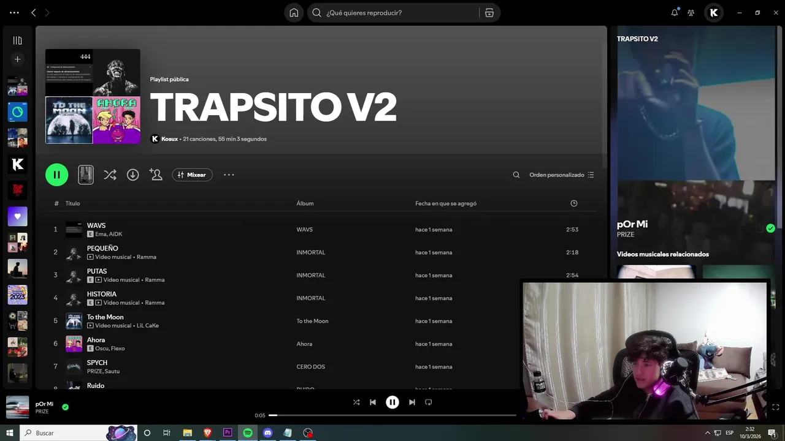The width and height of the screenshot is (785, 441).
Task: Open the first related music video thumbnail
Action: tap(656, 273)
